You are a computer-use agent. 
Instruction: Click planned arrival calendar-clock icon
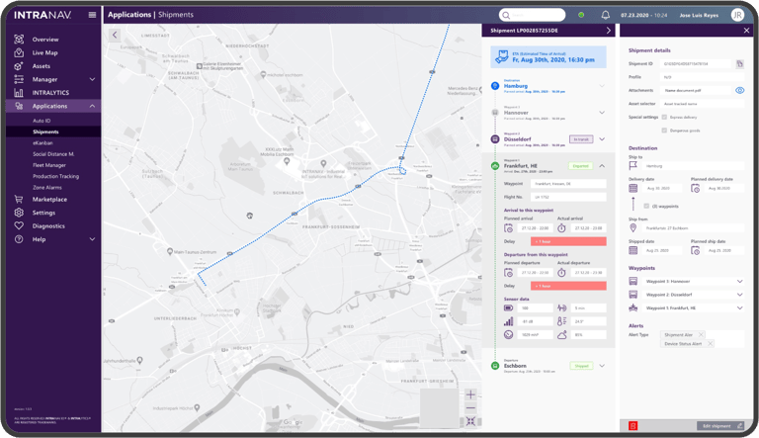(508, 227)
